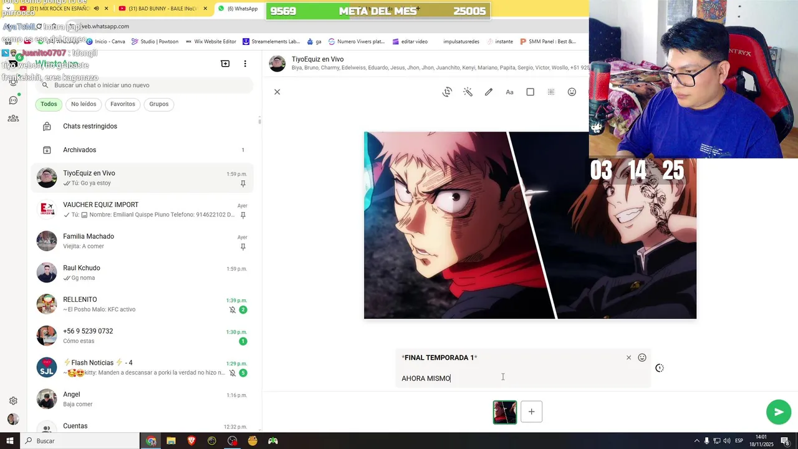Send the image with green send button

click(779, 412)
